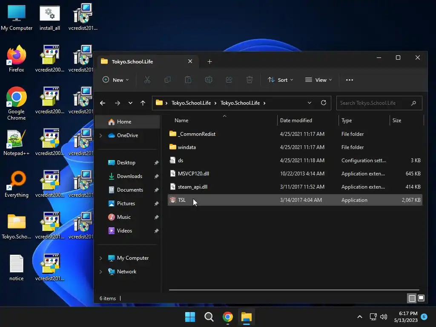The height and width of the screenshot is (327, 436).
Task: Expand OneDrive in navigation pane
Action: click(101, 135)
